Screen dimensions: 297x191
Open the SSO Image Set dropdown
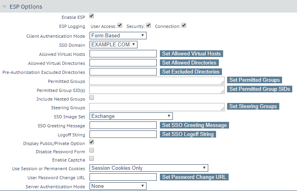tap(131, 116)
